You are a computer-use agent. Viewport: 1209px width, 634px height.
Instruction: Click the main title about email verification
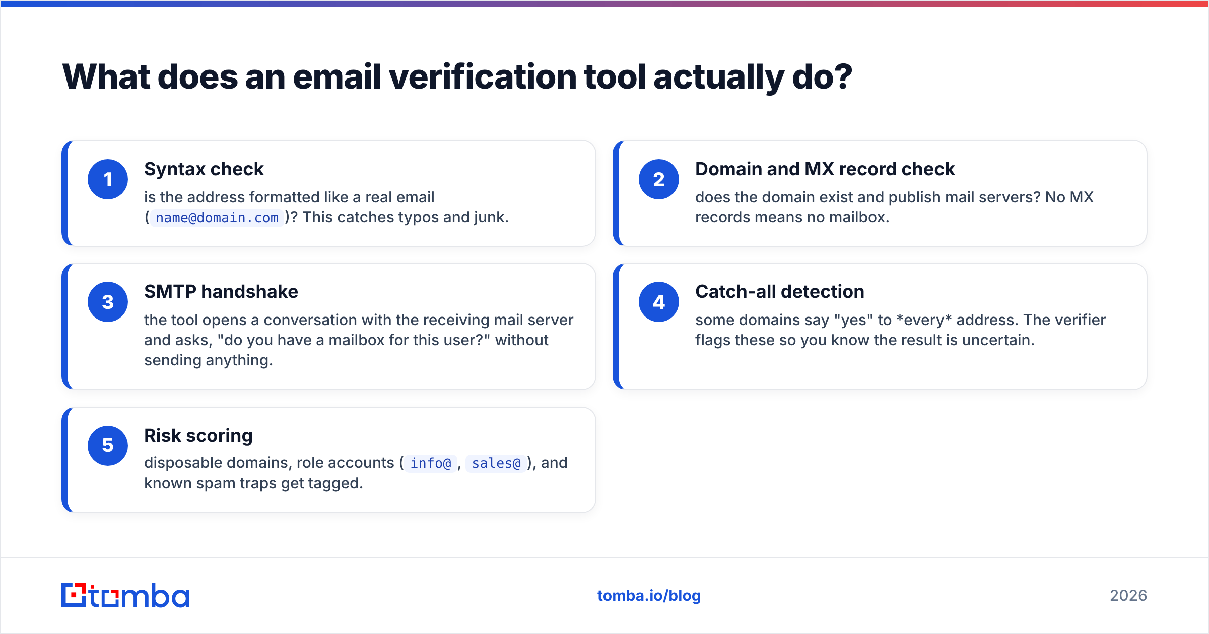click(x=457, y=77)
